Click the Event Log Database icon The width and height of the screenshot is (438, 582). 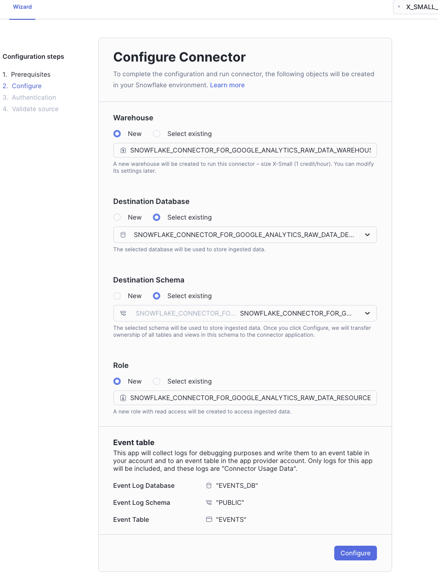coord(209,486)
